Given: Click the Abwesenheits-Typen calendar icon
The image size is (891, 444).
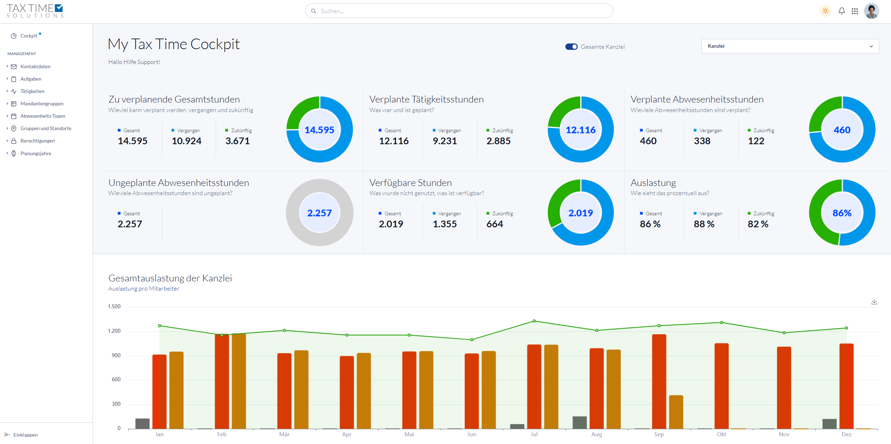Looking at the screenshot, I should (x=14, y=116).
